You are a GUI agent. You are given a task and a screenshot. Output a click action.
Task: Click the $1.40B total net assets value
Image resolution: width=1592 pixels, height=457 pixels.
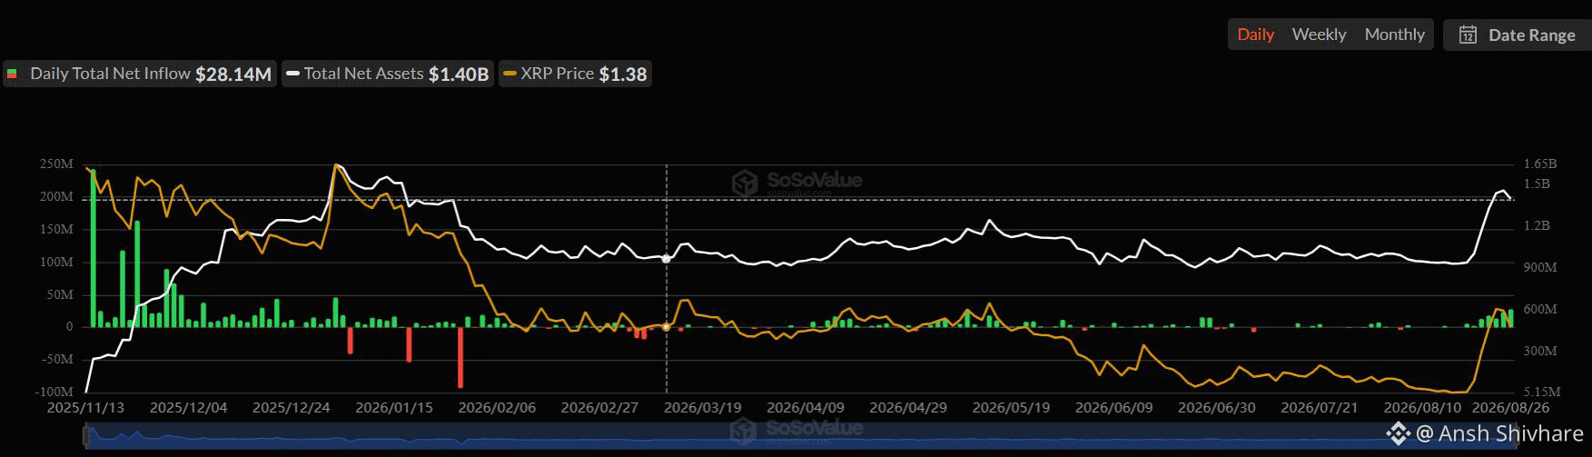click(x=459, y=75)
